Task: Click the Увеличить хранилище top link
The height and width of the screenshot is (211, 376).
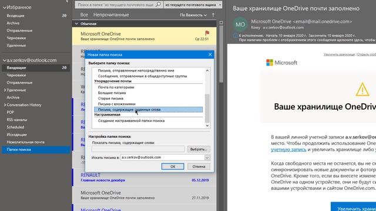Action: coord(339,55)
